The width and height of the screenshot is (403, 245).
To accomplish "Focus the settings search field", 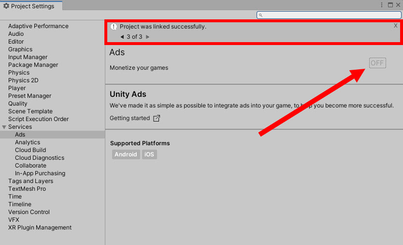I will click(x=329, y=15).
